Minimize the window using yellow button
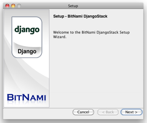 point(13,6)
